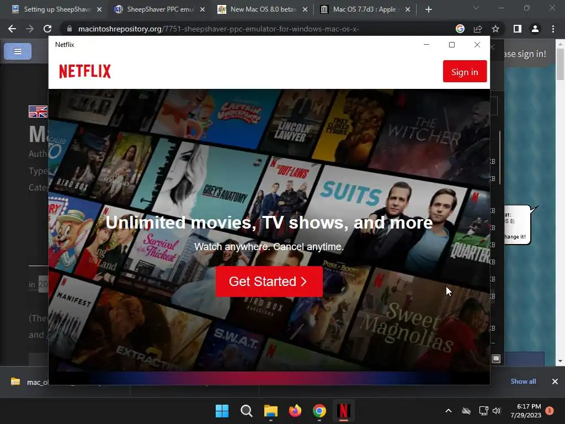Open network settings tray icon
Screen dimensions: 565x424
pyautogui.click(x=483, y=411)
